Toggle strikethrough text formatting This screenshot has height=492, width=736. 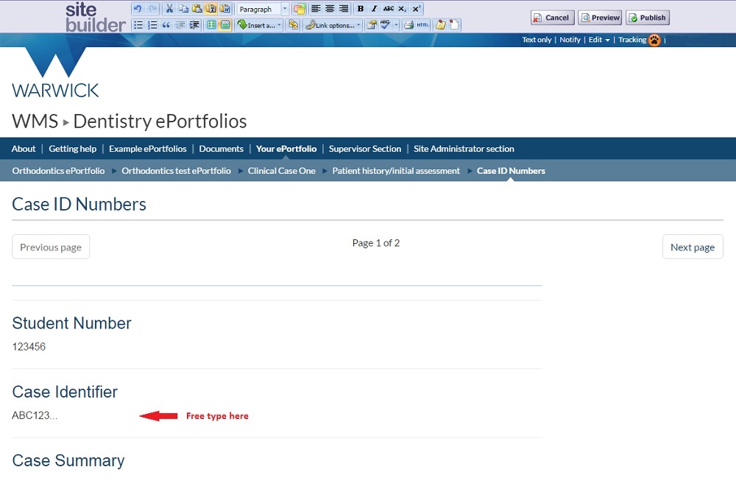[x=388, y=9]
